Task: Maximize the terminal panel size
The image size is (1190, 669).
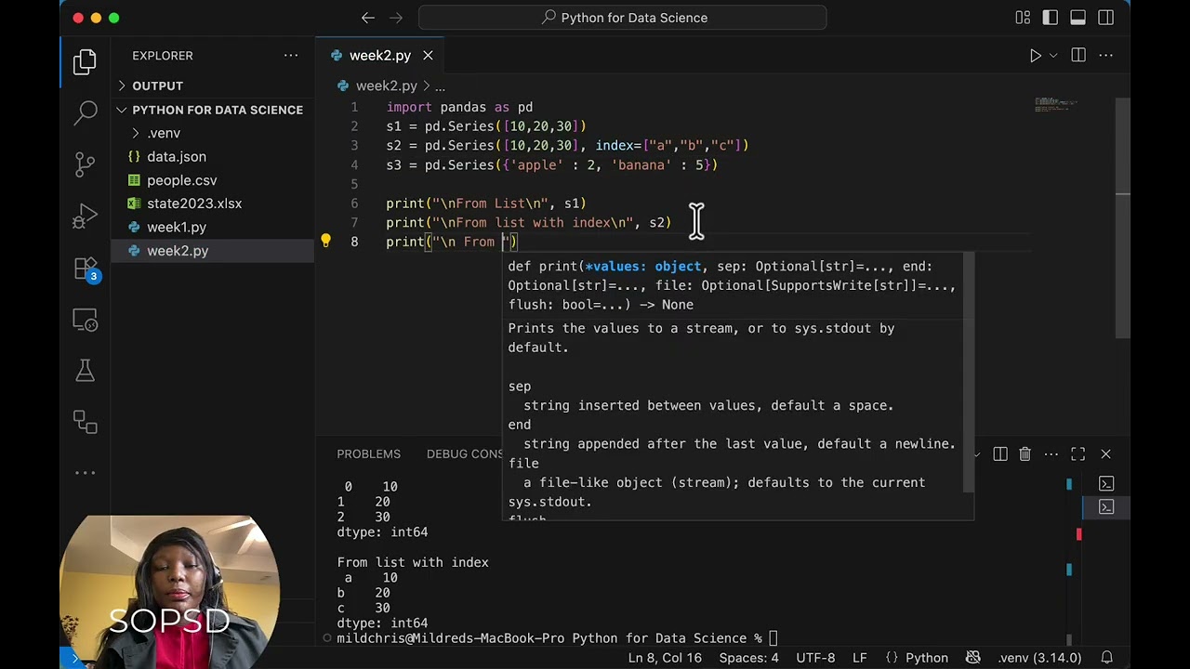Action: coord(1078,454)
